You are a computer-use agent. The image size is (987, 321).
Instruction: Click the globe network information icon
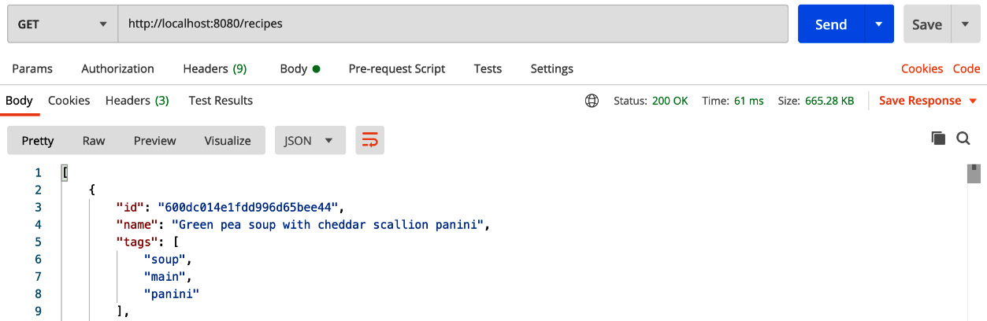pyautogui.click(x=592, y=101)
